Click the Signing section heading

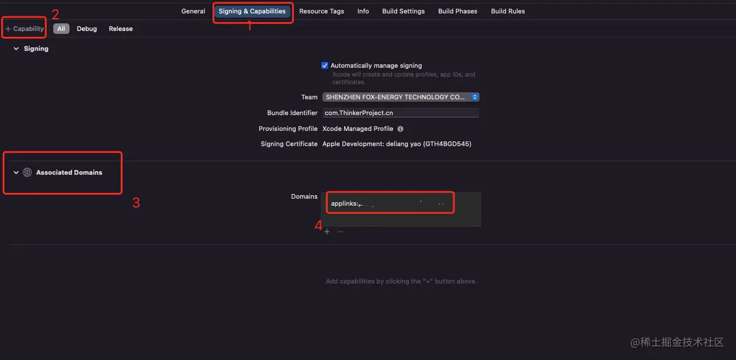point(36,49)
